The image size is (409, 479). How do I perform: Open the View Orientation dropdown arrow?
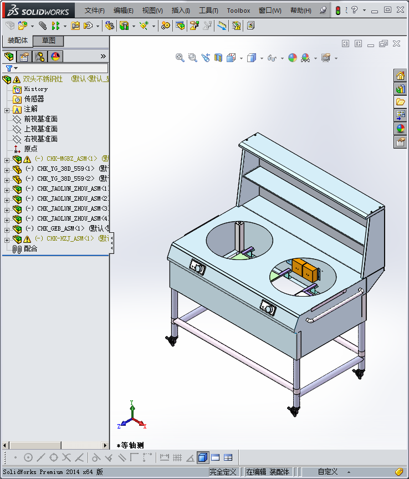pyautogui.click(x=241, y=58)
